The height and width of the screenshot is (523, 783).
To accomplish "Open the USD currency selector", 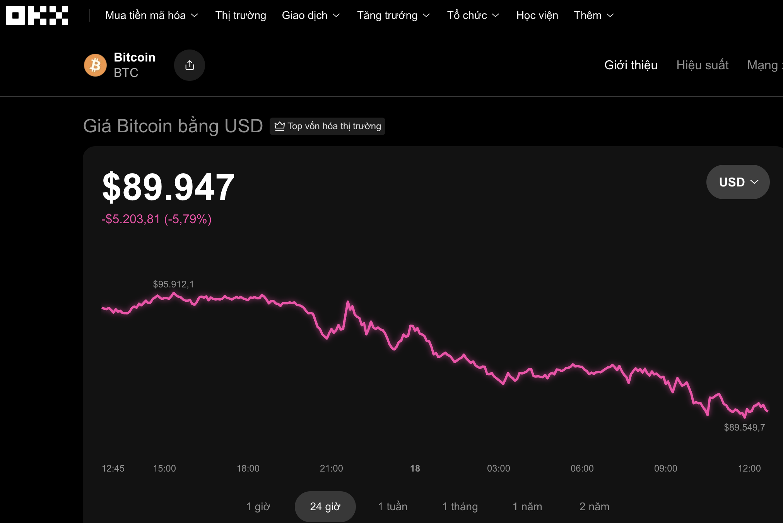I will coord(737,182).
